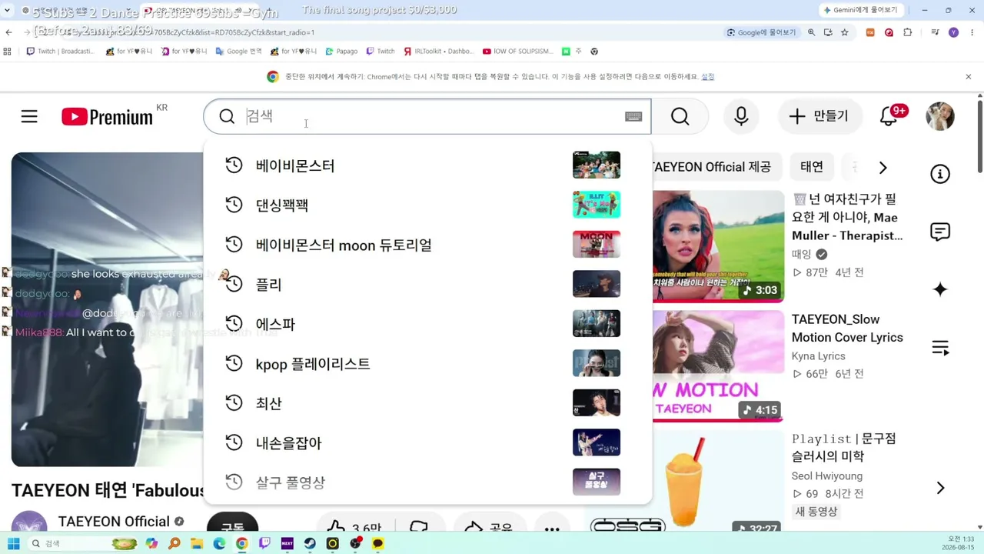Select the 베이비몬스터 search suggestion

427,165
